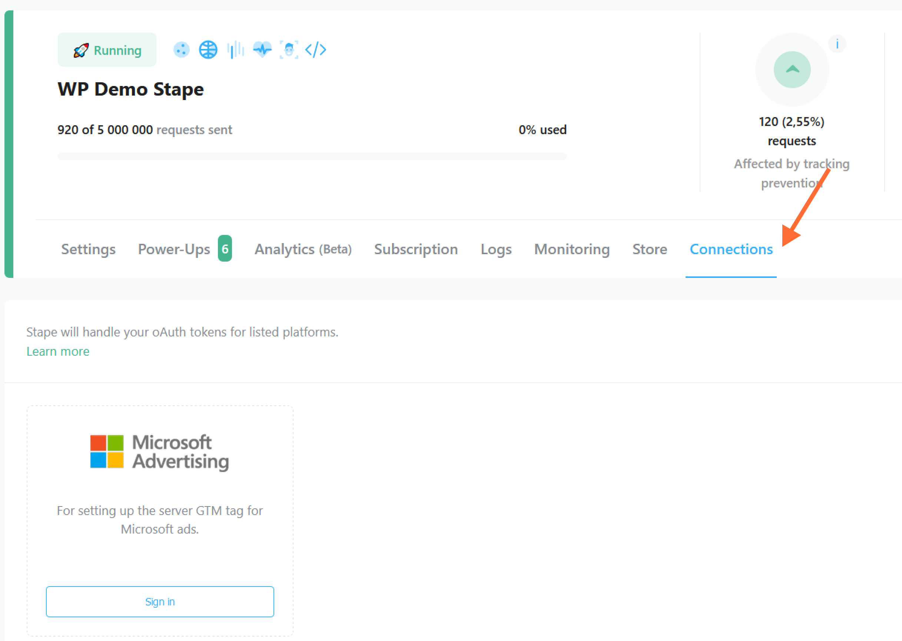The width and height of the screenshot is (902, 641).
Task: Click the code/HTML tag icon in toolbar
Action: pyautogui.click(x=316, y=49)
